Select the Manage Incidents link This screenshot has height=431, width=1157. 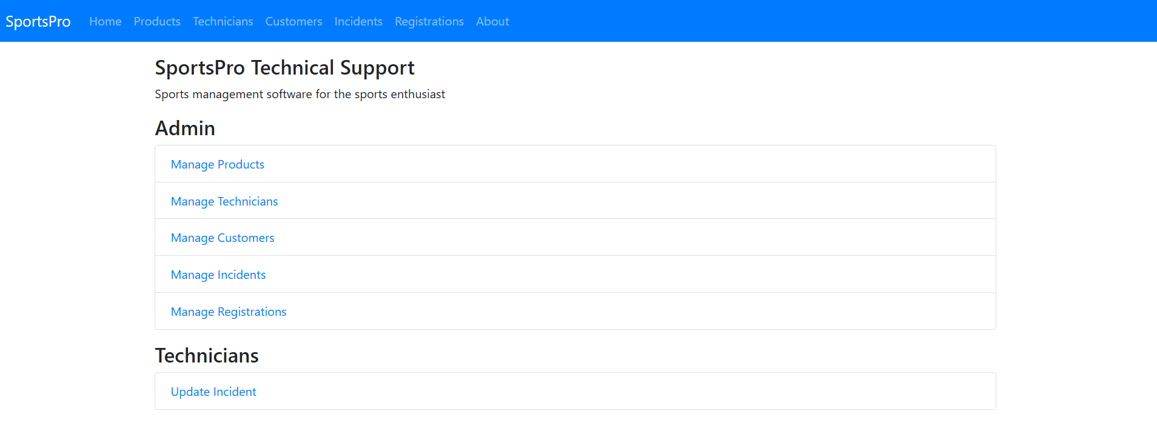(218, 275)
